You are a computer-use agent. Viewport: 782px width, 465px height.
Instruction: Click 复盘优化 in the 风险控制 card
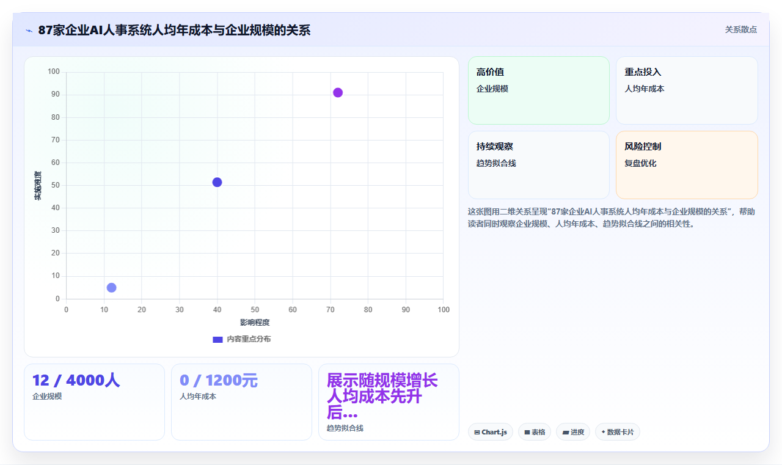click(640, 163)
